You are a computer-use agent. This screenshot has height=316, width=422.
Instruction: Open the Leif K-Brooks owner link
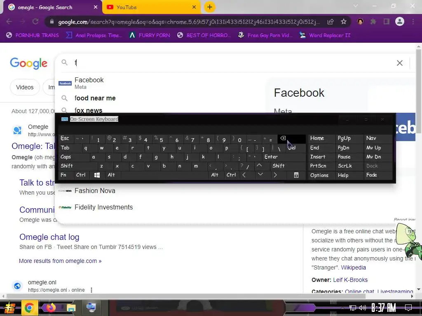(x=350, y=280)
